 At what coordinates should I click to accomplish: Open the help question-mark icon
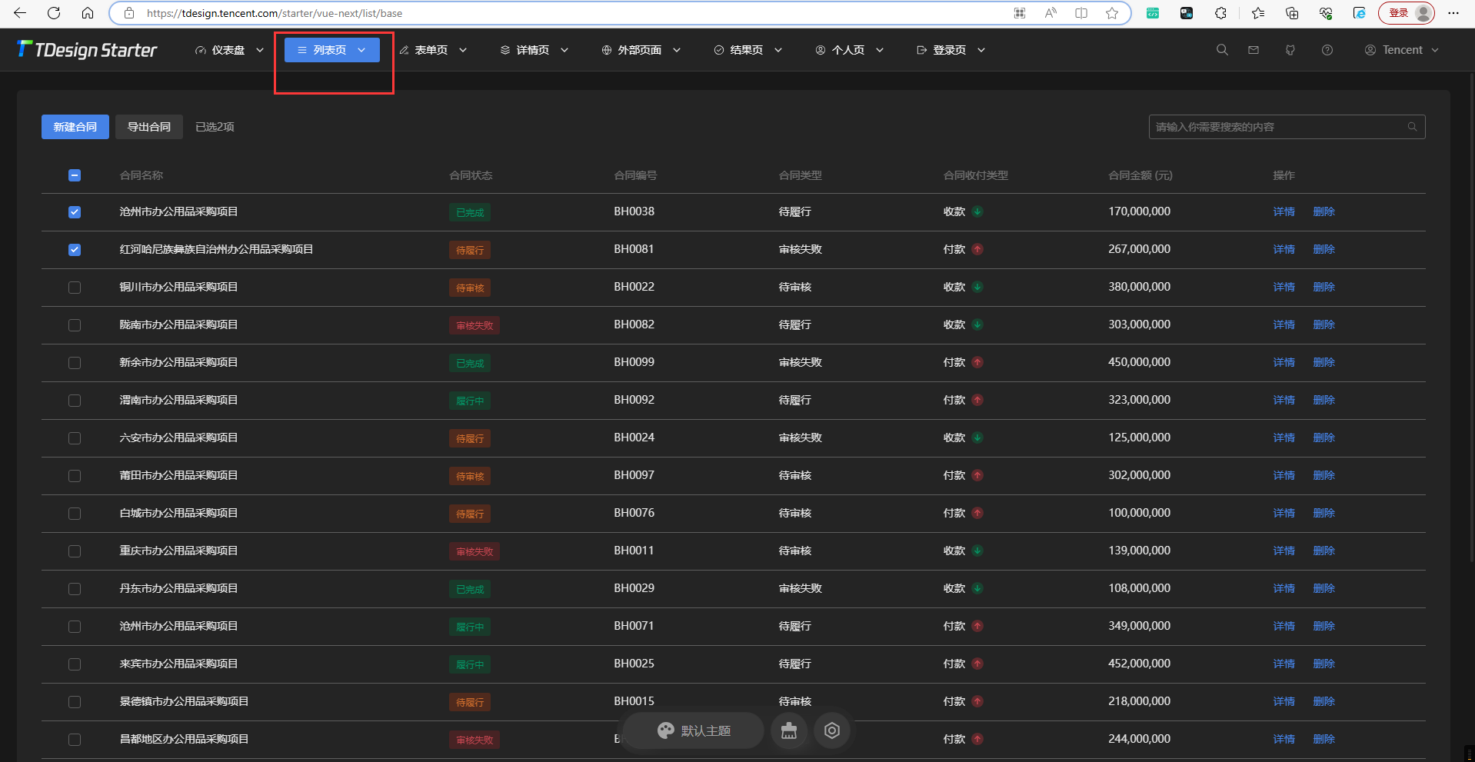tap(1327, 49)
